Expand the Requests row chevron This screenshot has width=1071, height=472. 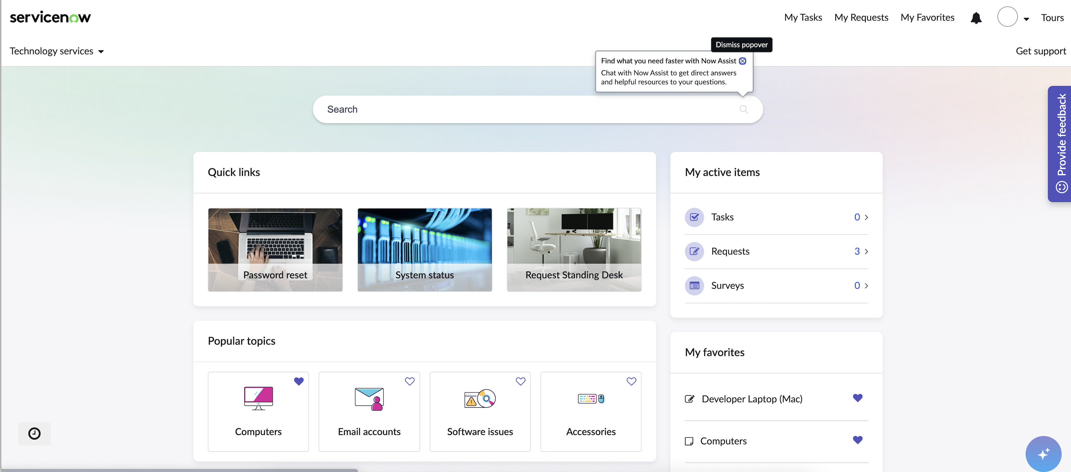coord(866,251)
